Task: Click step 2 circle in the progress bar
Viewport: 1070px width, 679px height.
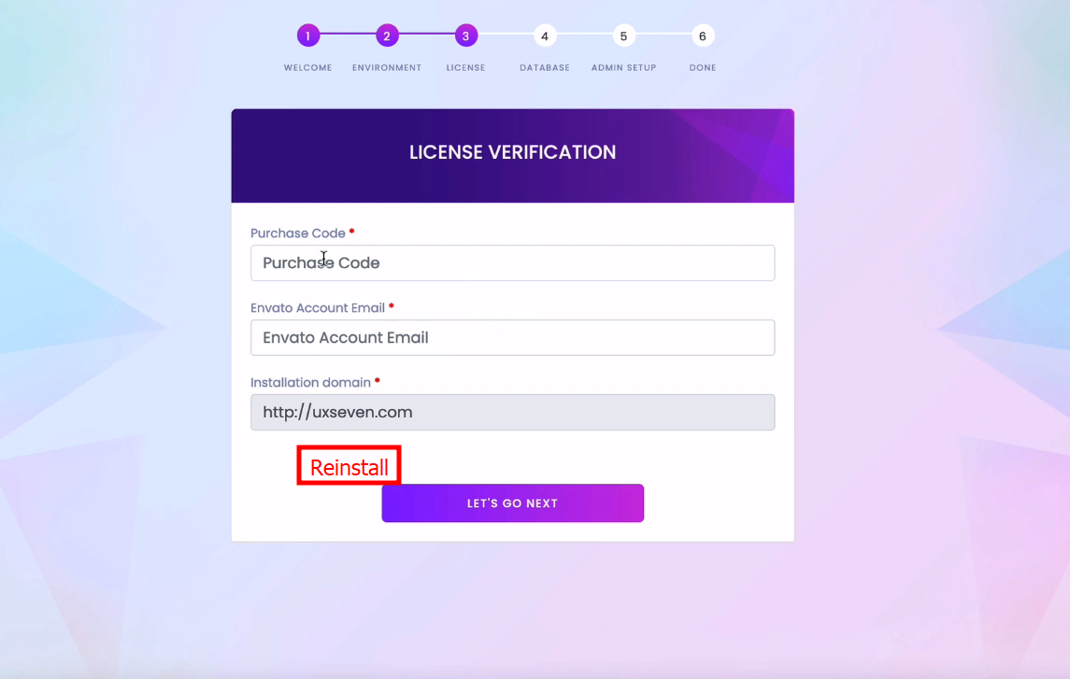Action: 387,36
